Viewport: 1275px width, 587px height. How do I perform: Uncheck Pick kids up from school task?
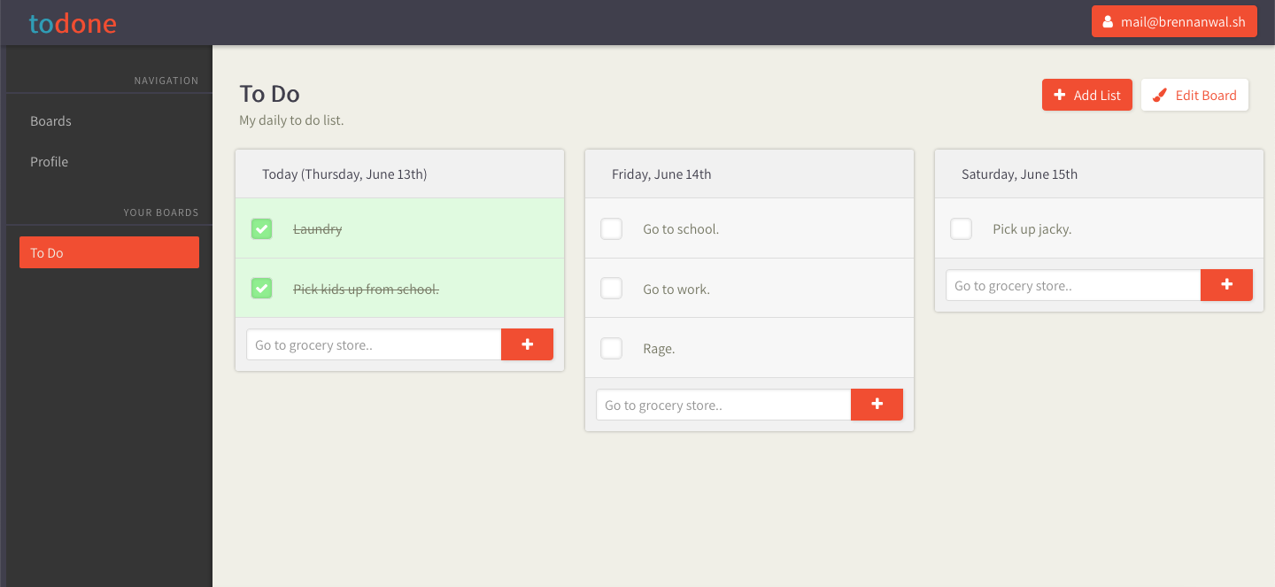tap(261, 289)
